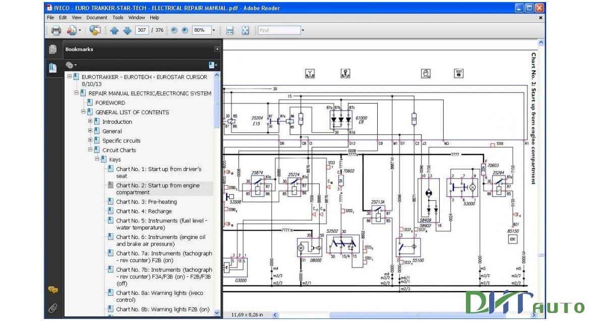Image resolution: width=590 pixels, height=321 pixels.
Task: Collapse the EUROTRAKKER root bookmark
Action: point(70,76)
